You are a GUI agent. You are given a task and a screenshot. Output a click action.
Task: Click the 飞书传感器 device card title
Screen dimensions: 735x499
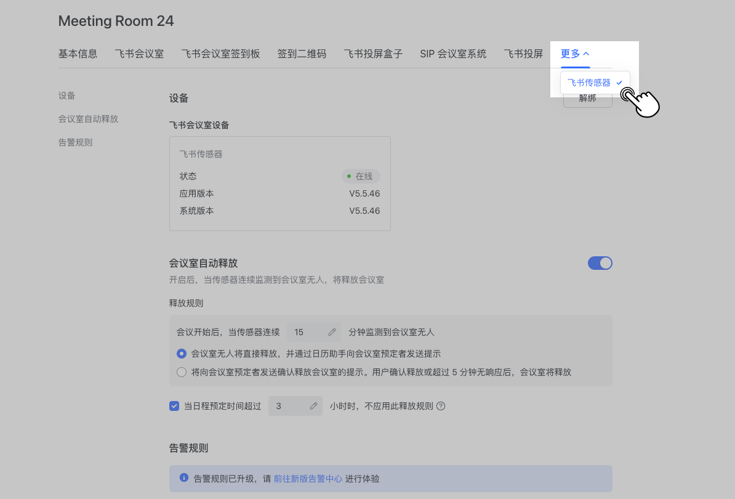click(x=201, y=154)
